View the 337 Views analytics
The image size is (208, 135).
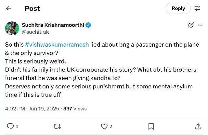coord(75,109)
